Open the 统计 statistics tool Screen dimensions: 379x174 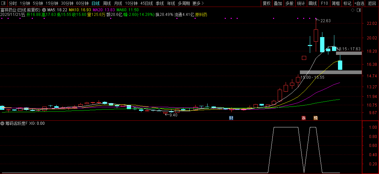point(301,3)
